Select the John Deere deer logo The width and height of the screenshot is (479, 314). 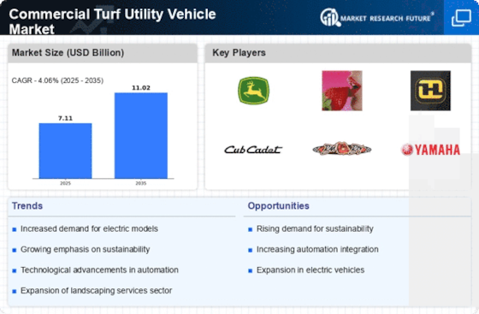tap(253, 91)
